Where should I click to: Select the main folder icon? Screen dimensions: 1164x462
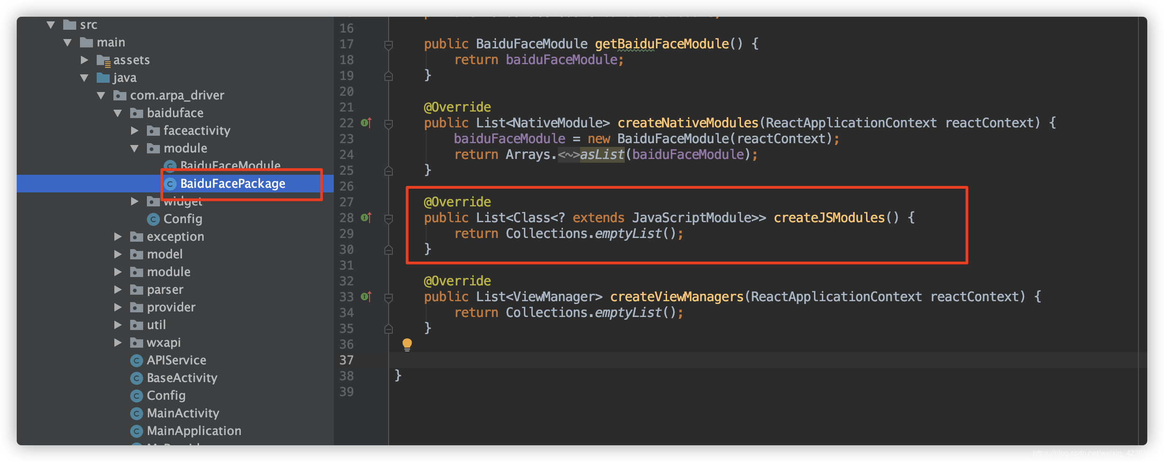click(86, 42)
